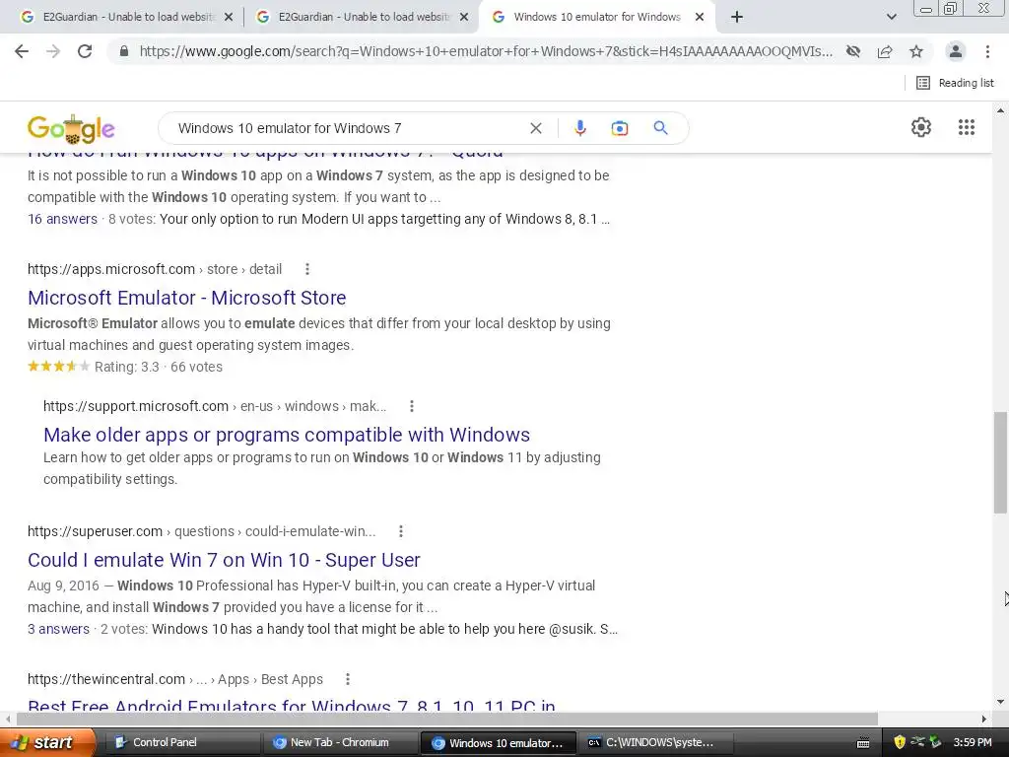The width and height of the screenshot is (1009, 757).
Task: Open Make older apps compatible link
Action: point(287,435)
